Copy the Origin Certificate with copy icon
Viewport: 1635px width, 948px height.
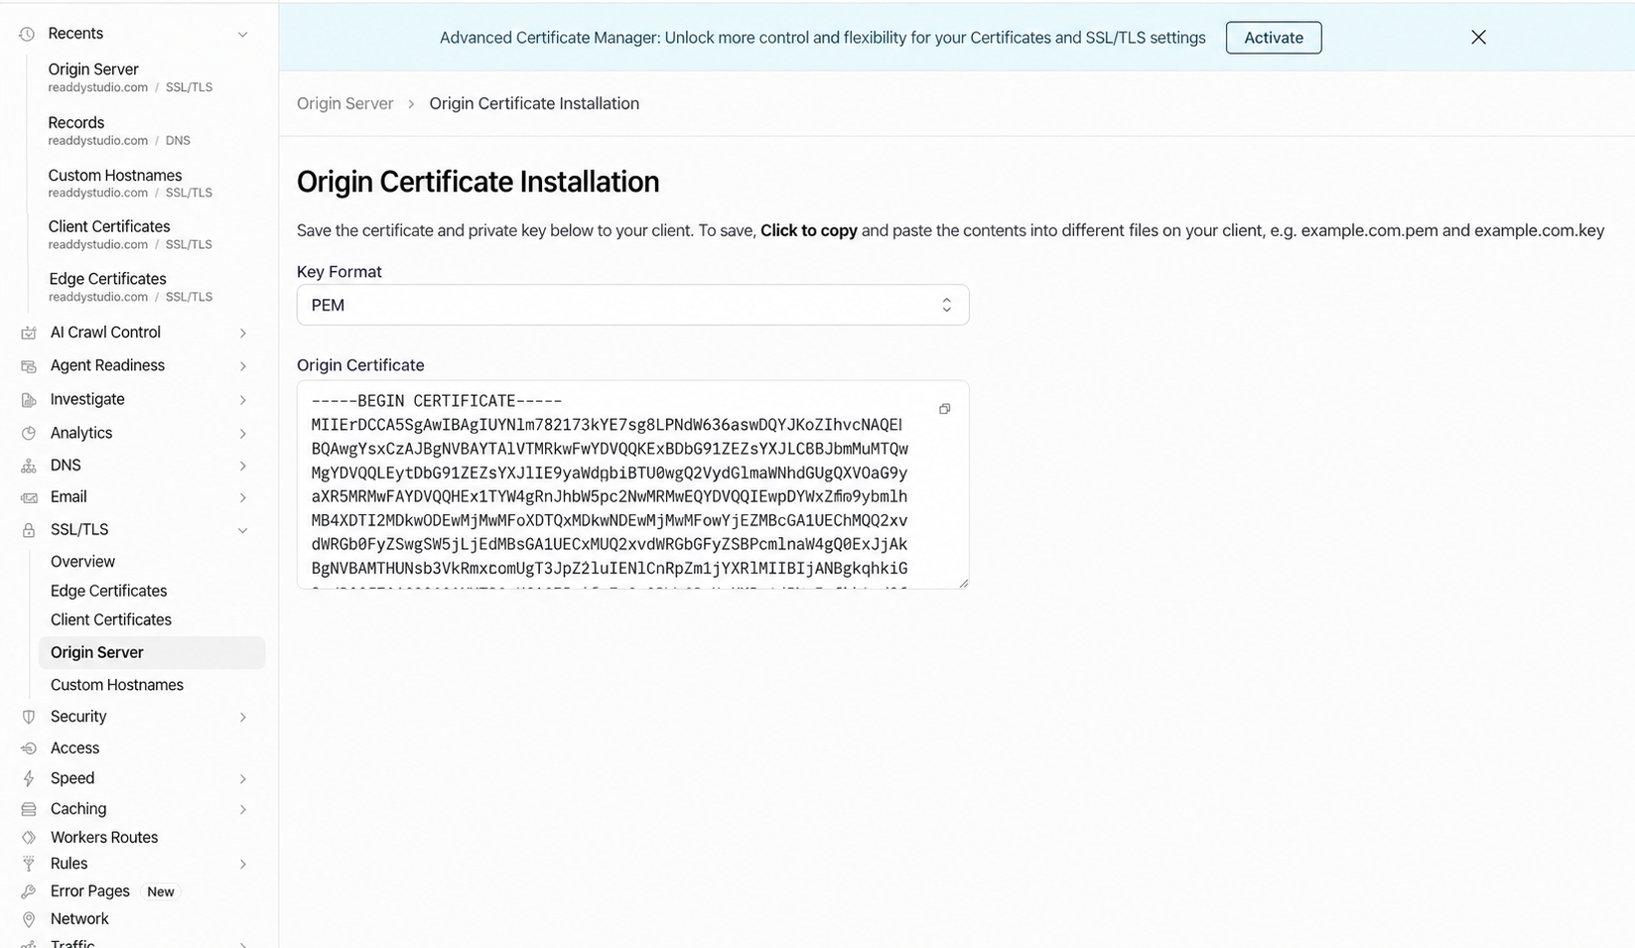(x=945, y=409)
